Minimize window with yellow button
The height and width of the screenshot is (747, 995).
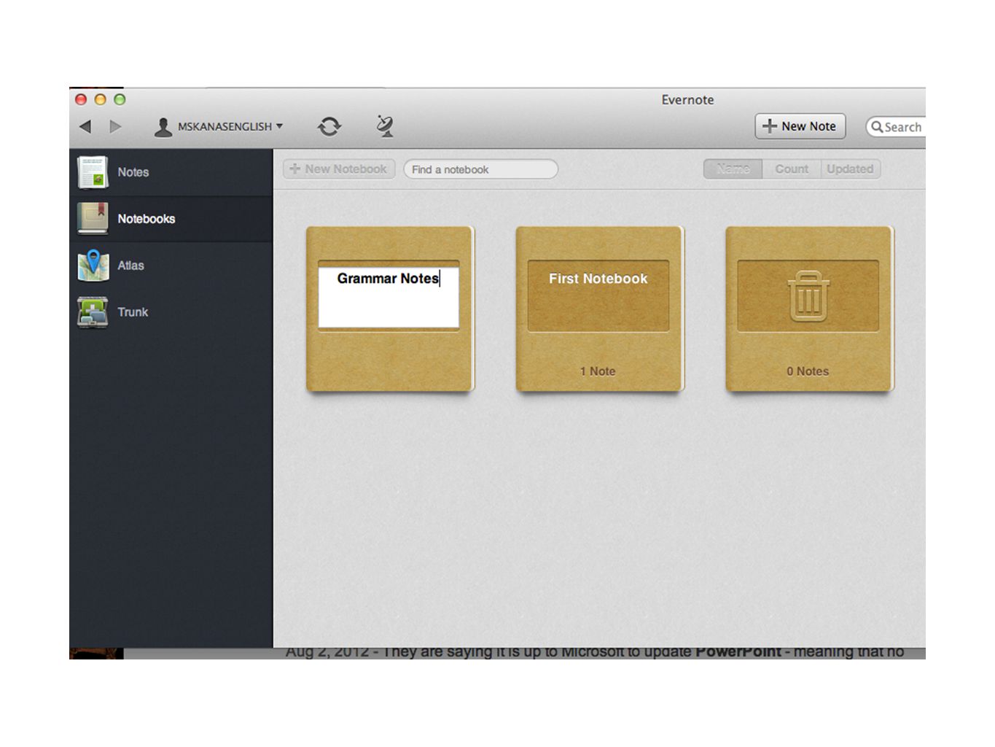coord(101,100)
